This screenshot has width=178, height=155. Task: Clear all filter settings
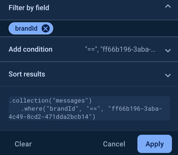[x=23, y=144]
